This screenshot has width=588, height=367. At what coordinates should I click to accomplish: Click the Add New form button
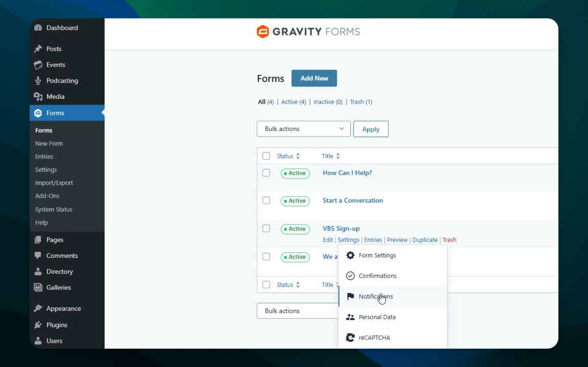pos(314,78)
